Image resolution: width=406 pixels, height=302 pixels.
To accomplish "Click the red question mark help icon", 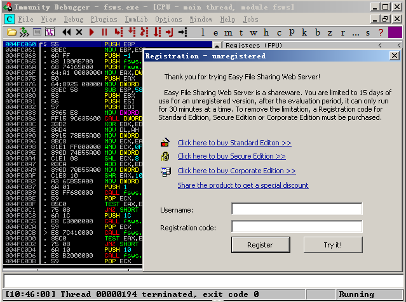I will [x=381, y=32].
